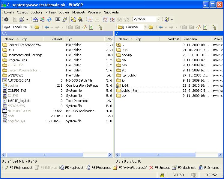Click the selection mask funnel icon
Viewport: 224px width, 179px height.
coord(106,19)
